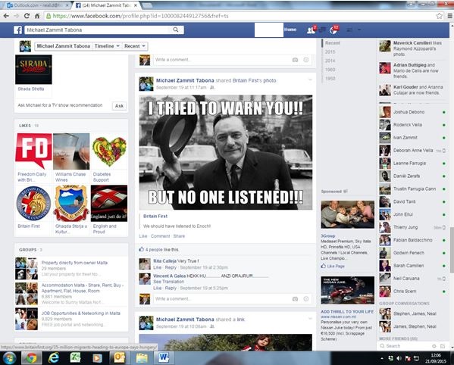This screenshot has width=454, height=365.
Task: Expand the Timeline dropdown
Action: click(x=107, y=46)
